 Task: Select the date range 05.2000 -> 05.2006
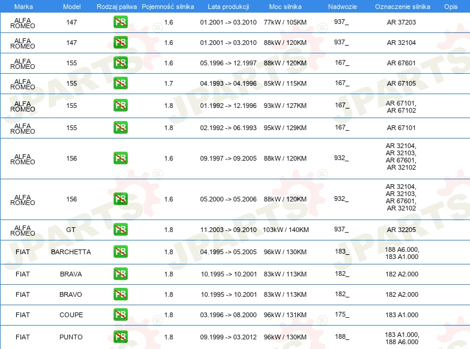point(228,199)
